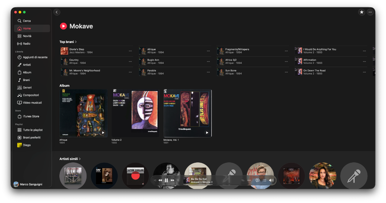The image size is (386, 203).
Task: Open the top-right more options menu
Action: (370, 12)
